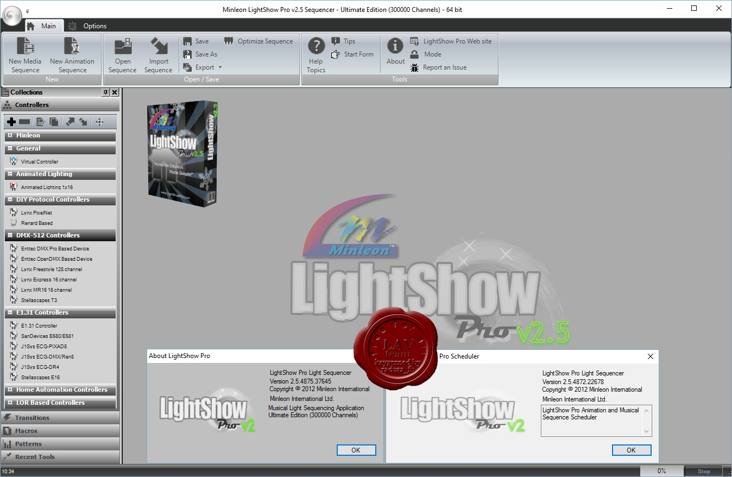The height and width of the screenshot is (477, 732).
Task: Switch to the Main ribbon tab
Action: pyautogui.click(x=44, y=26)
